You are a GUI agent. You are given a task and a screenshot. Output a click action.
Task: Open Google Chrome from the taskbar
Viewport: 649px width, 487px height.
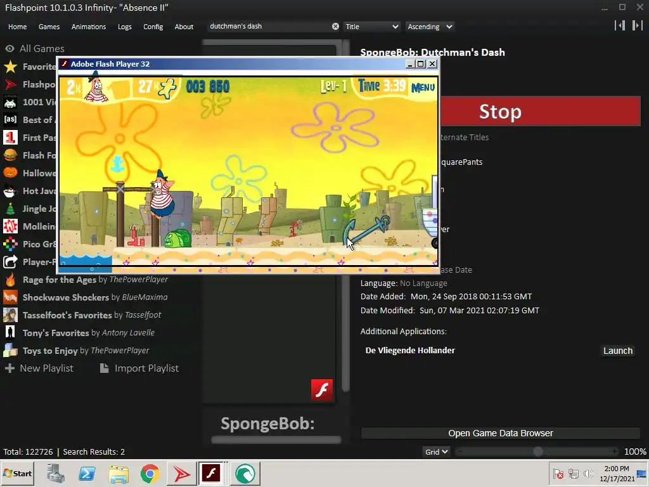coord(150,473)
